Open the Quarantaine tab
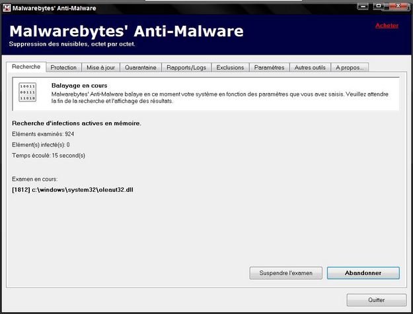413x314 pixels. (141, 67)
